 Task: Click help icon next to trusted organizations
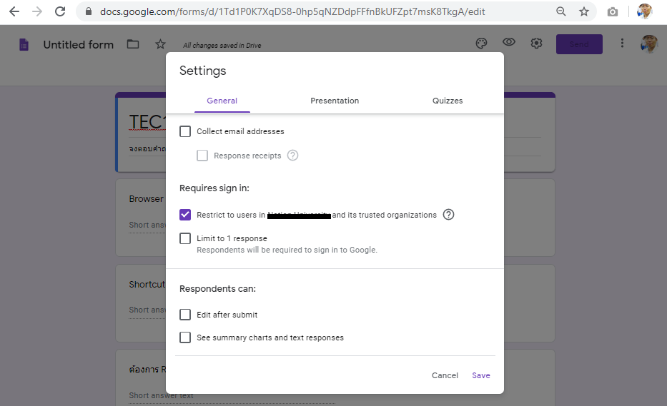click(448, 215)
